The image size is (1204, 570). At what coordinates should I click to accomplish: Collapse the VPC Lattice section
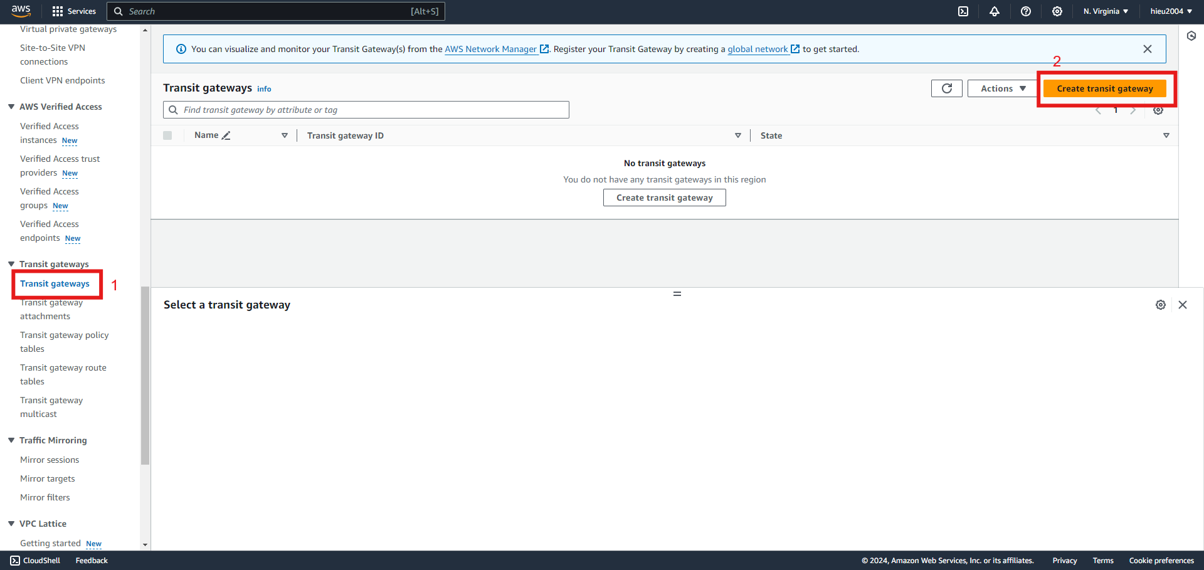pos(11,524)
